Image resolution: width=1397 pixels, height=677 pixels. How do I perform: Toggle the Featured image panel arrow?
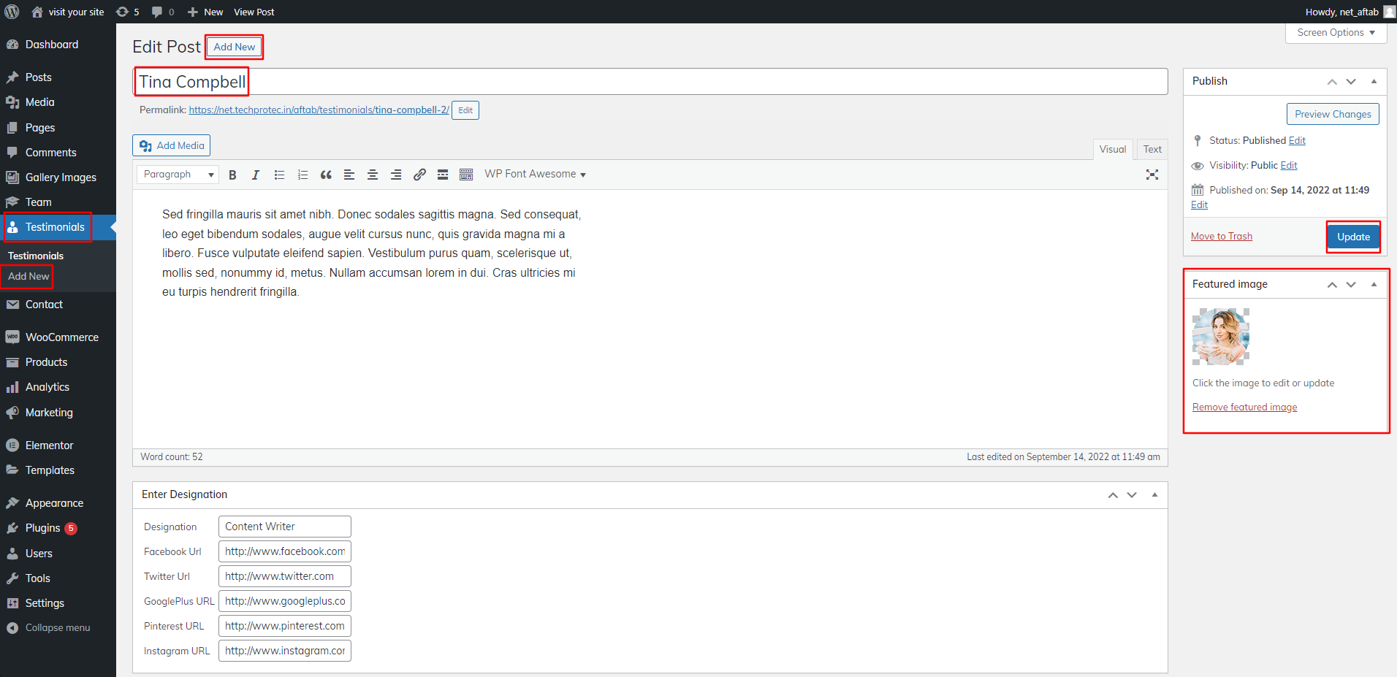pyautogui.click(x=1374, y=284)
